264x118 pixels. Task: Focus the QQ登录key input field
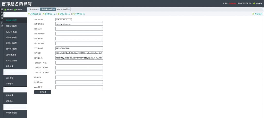[79, 82]
